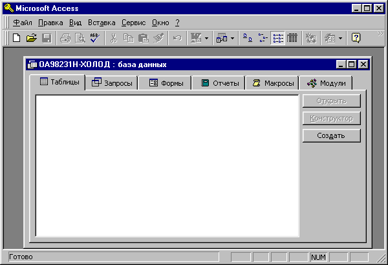Image resolution: width=388 pixels, height=265 pixels.
Task: Click the Save diskette icon
Action: (x=47, y=38)
